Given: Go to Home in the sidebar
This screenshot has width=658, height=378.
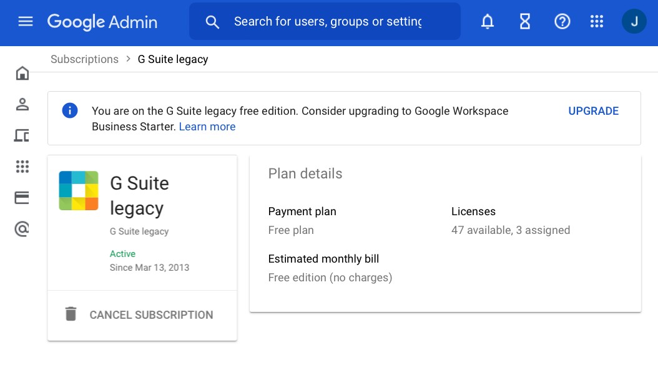Looking at the screenshot, I should (22, 74).
